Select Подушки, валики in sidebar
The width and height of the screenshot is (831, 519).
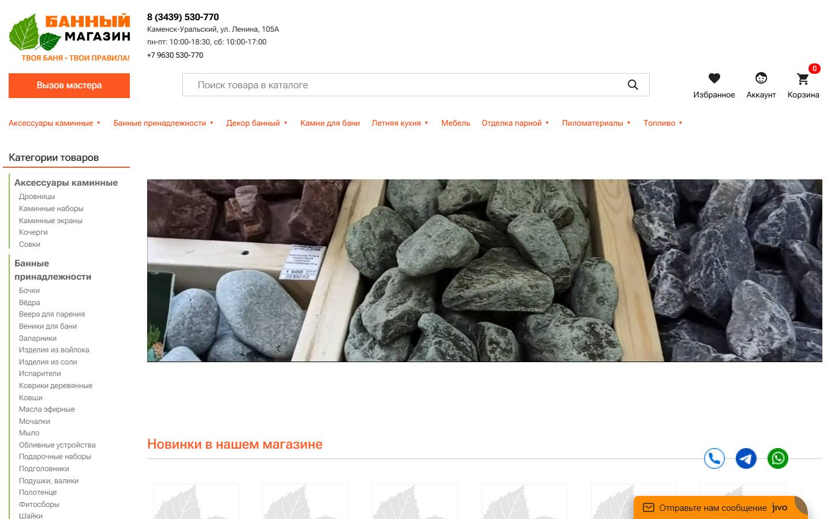point(49,481)
